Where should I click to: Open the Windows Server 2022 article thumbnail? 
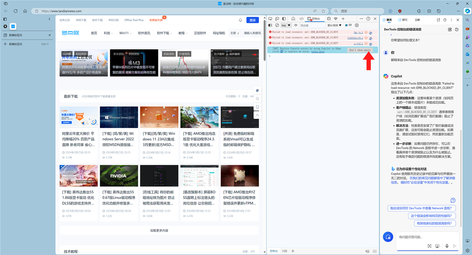point(119,117)
